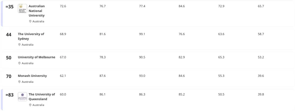295x111 pixels.
Task: Open the Monash University page
Action: click(32, 76)
